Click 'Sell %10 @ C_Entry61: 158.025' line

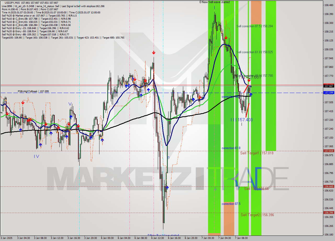pyautogui.click(x=36, y=22)
